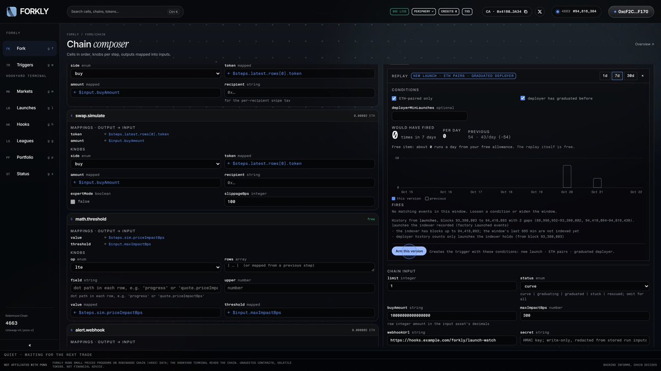
Task: Click the 'this version' legend swatch
Action: coord(393,198)
